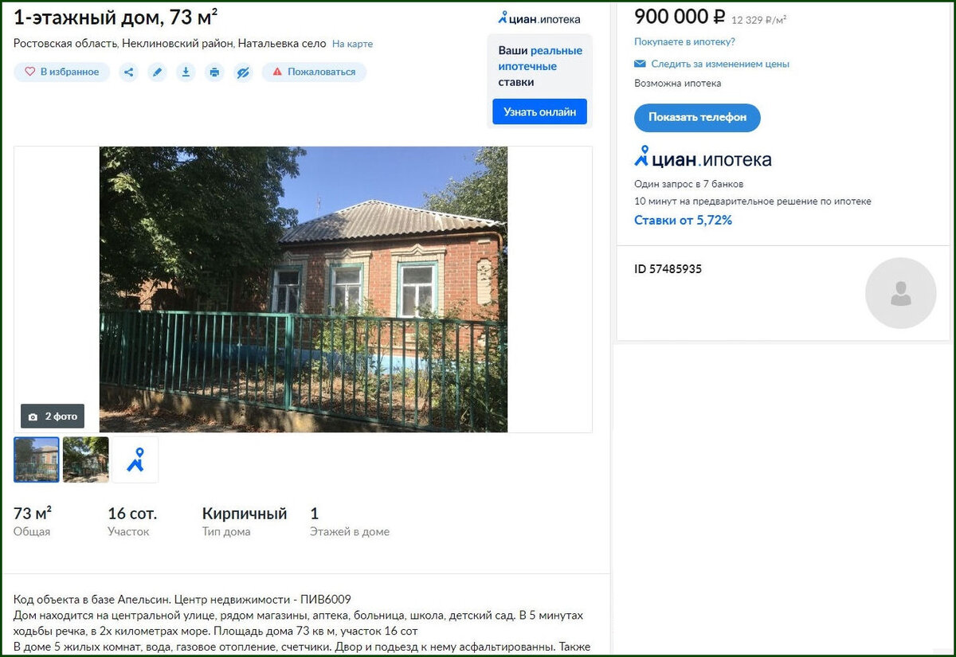The height and width of the screenshot is (657, 956).
Task: Click the pencil edit note icon
Action: pos(157,72)
